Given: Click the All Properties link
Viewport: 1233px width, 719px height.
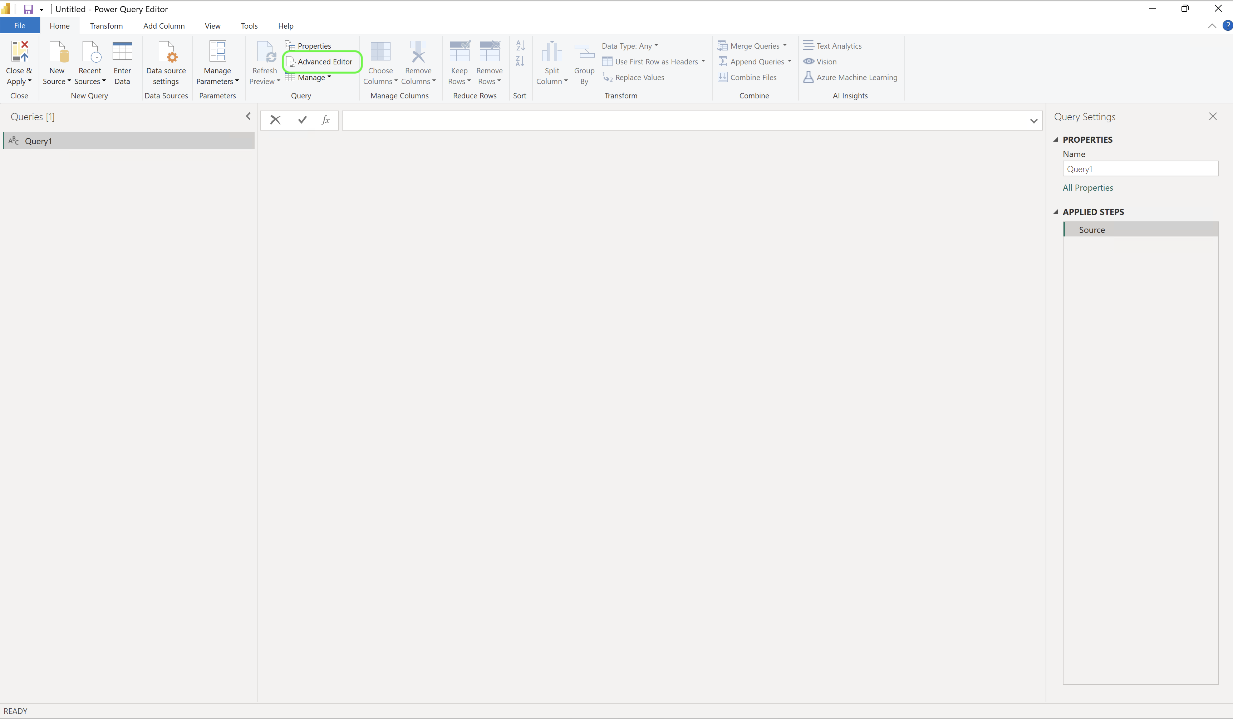Looking at the screenshot, I should [x=1088, y=187].
